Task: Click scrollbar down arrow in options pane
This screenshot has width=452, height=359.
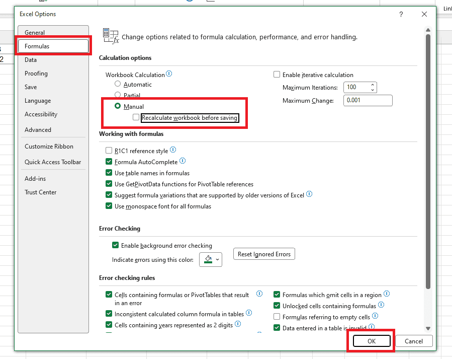Action: coord(428,328)
